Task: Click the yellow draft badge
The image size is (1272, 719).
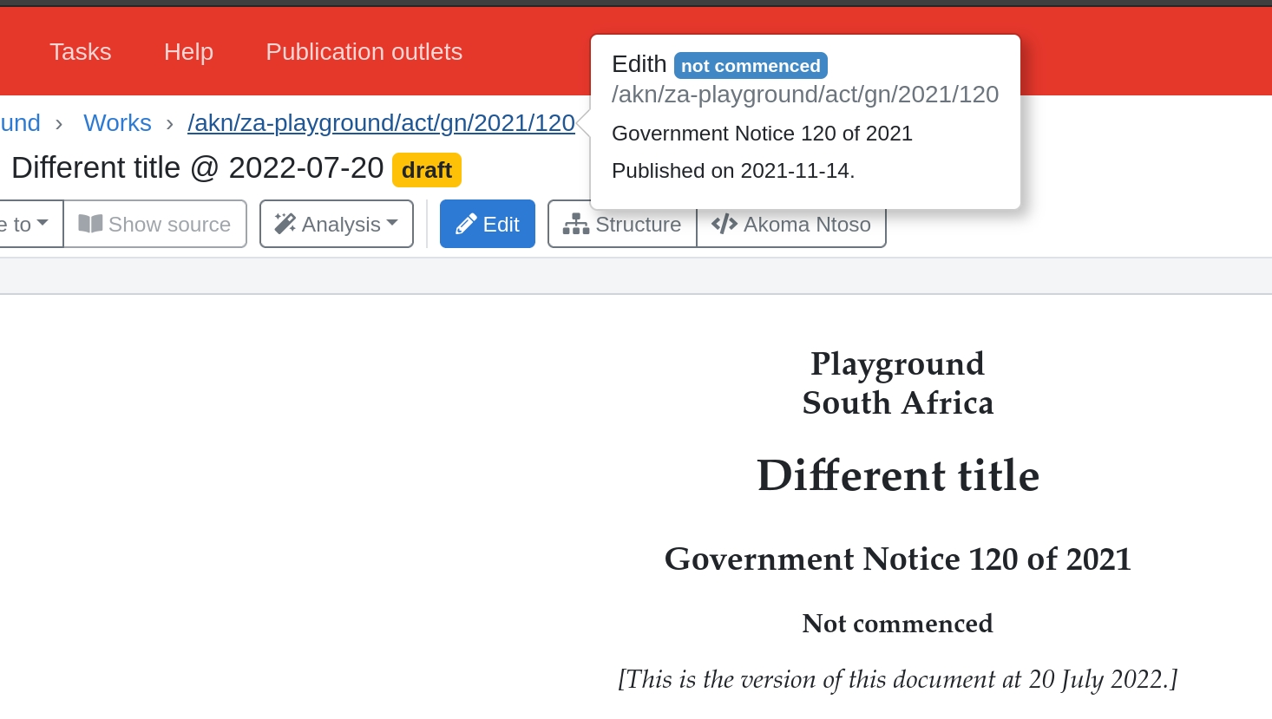Action: [x=426, y=170]
